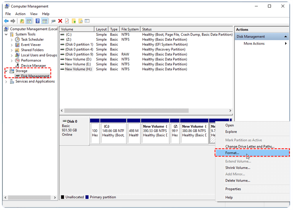Image resolution: width=293 pixels, height=210 pixels.
Task: Open the Action menu
Action: 20,14
